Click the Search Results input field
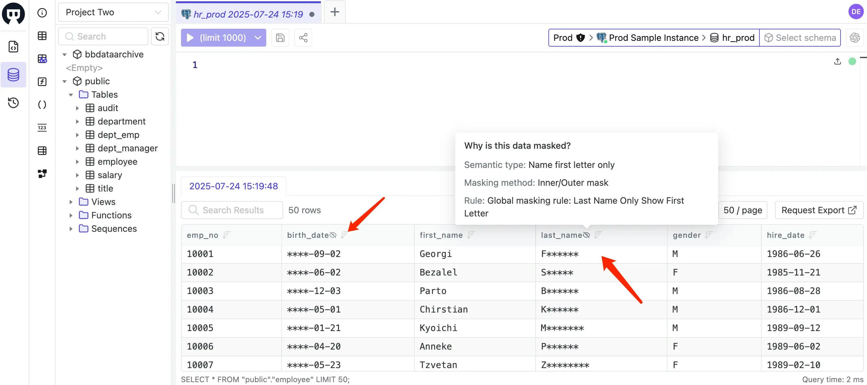The image size is (867, 385). tap(232, 210)
